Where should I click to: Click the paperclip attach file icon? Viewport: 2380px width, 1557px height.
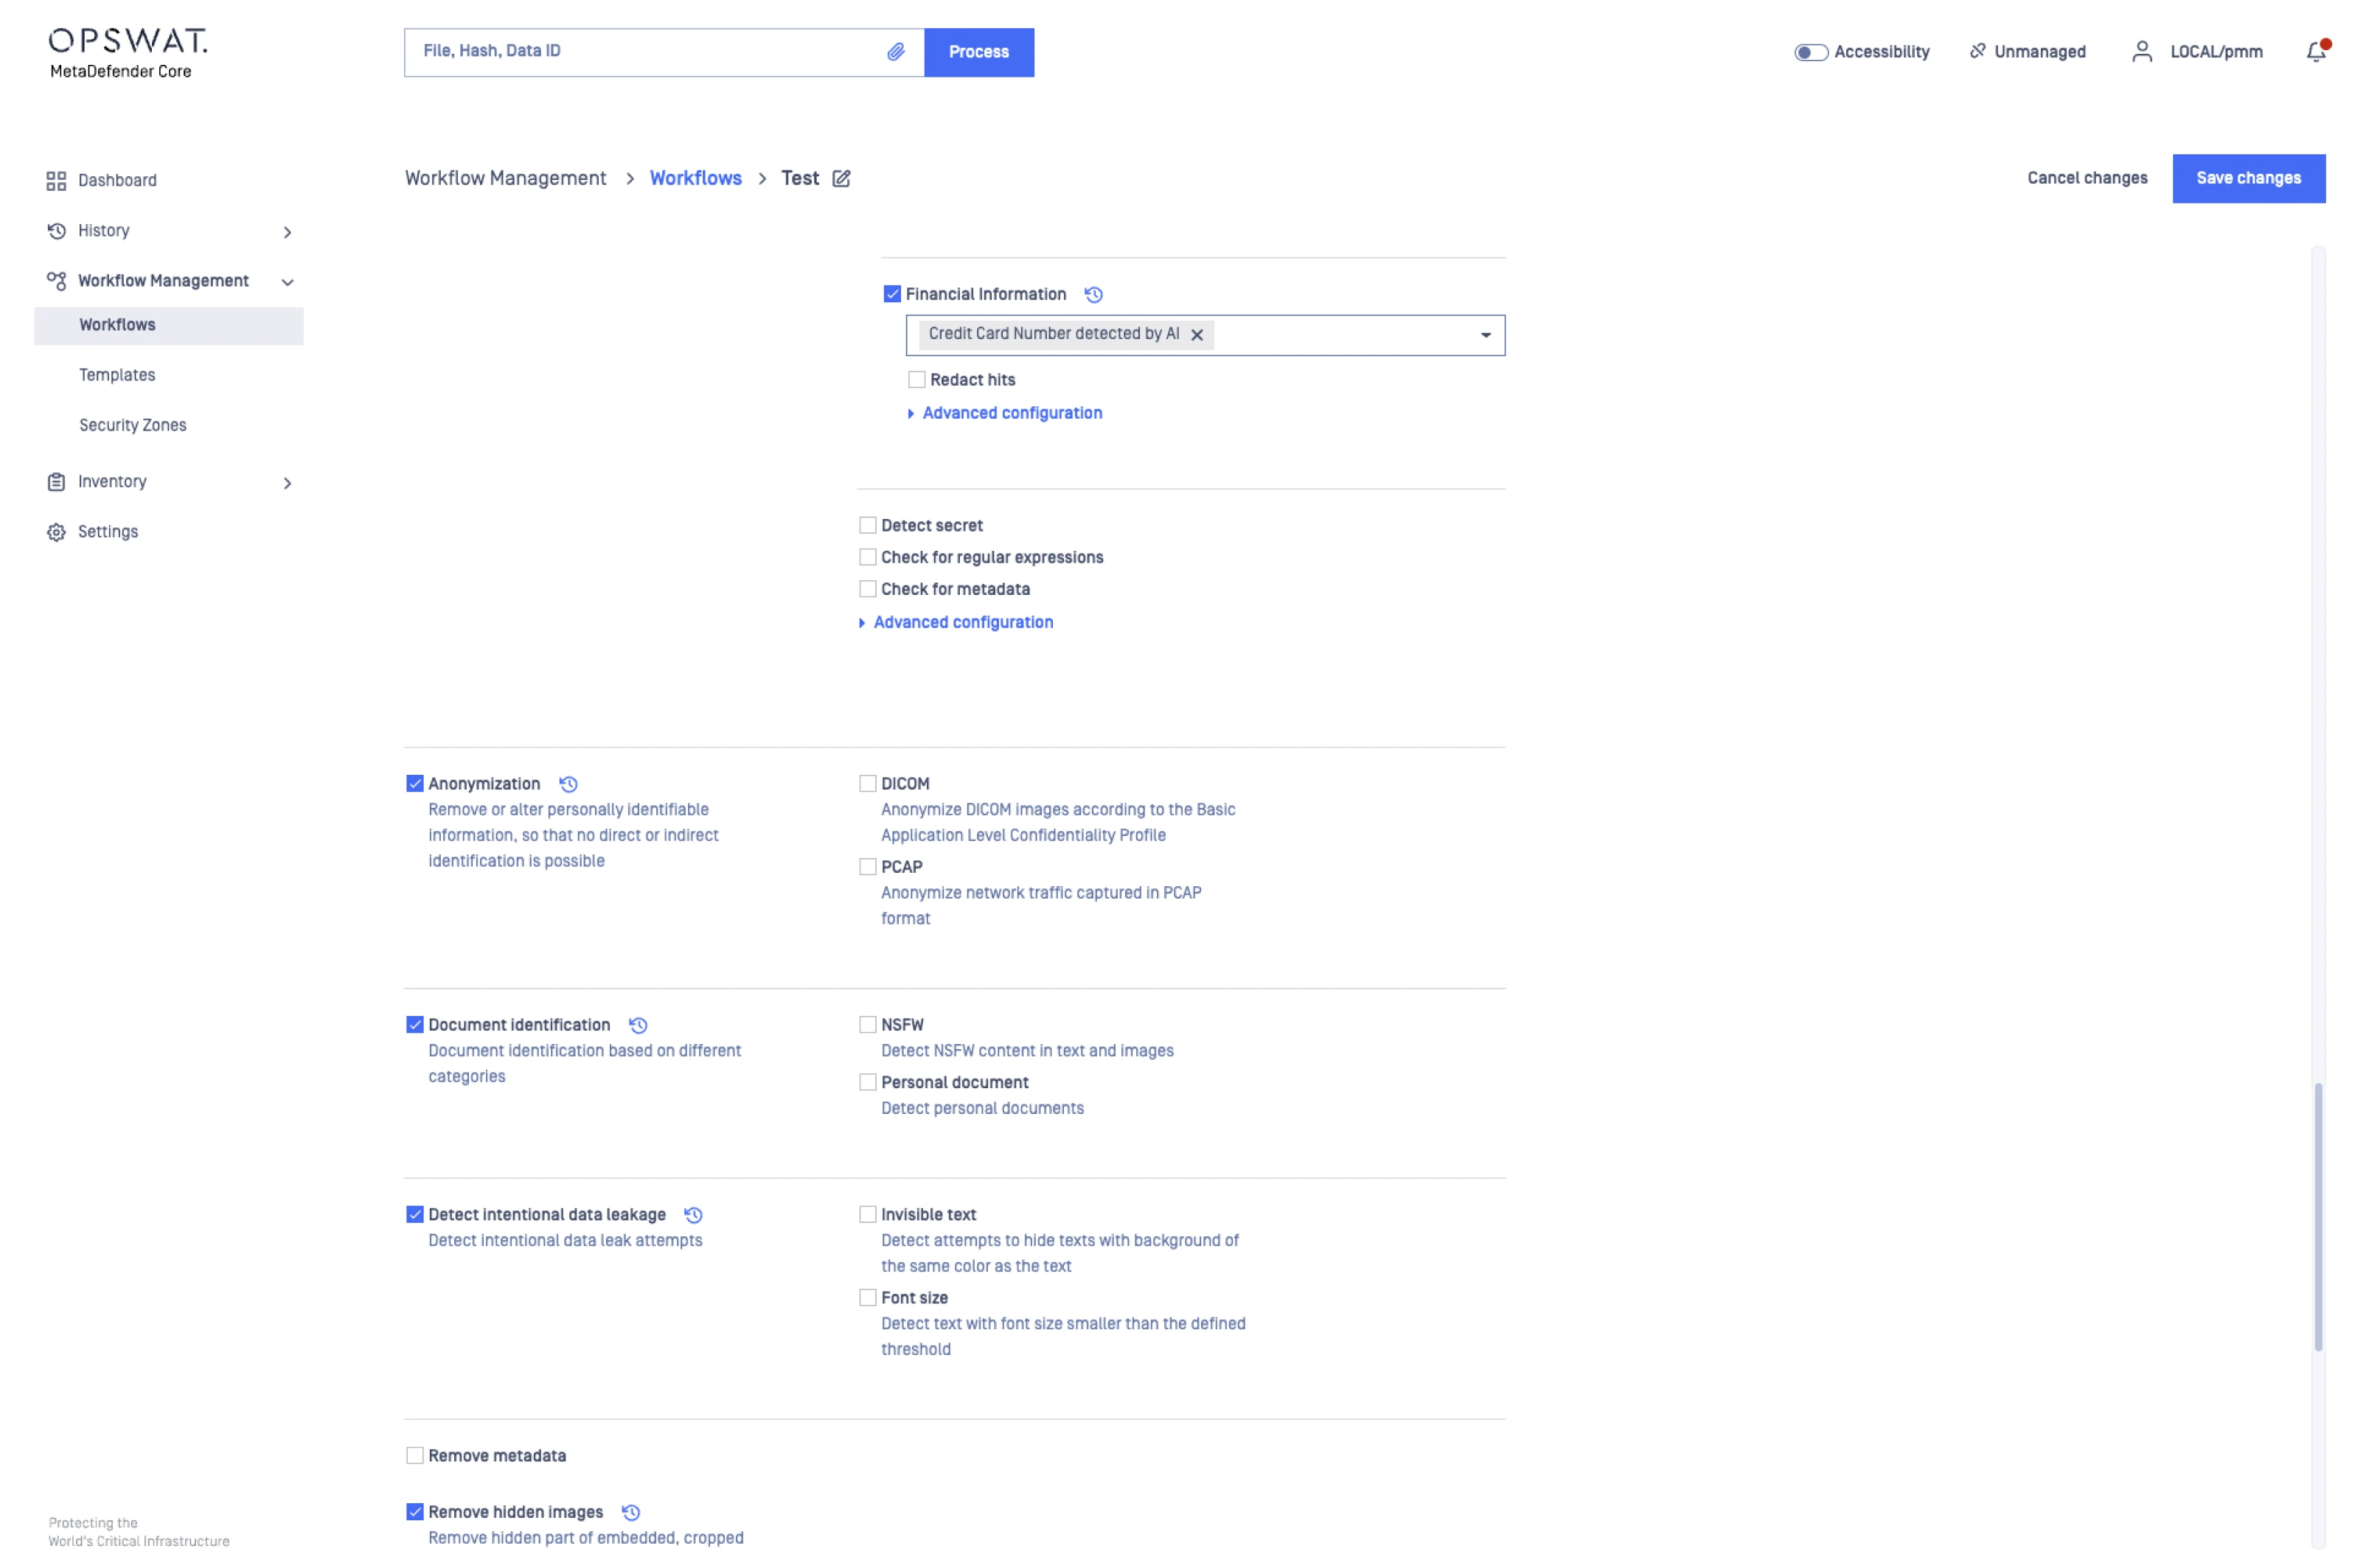(x=895, y=52)
